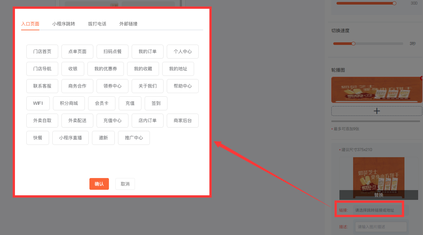The image size is (423, 235).
Task: Select the 我的优惠券 option
Action: 106,69
